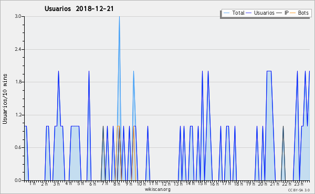Click the '18 h' x-axis label

point(238,184)
